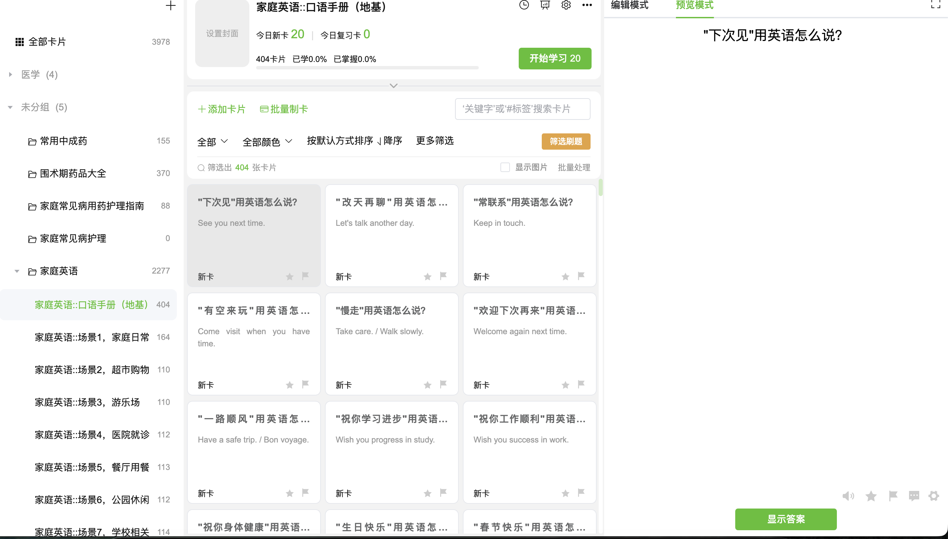Star the "下次见" card
Viewport: 948px width, 539px height.
click(290, 277)
